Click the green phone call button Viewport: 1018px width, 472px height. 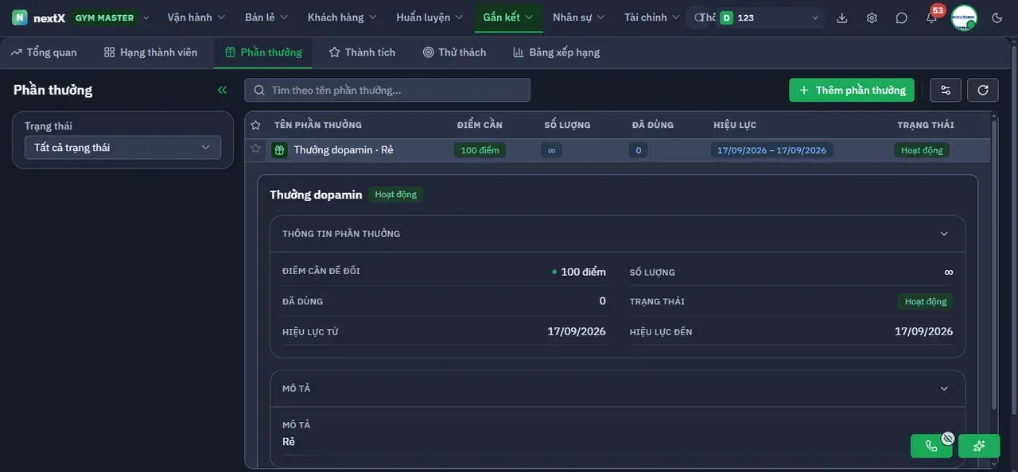(x=931, y=446)
